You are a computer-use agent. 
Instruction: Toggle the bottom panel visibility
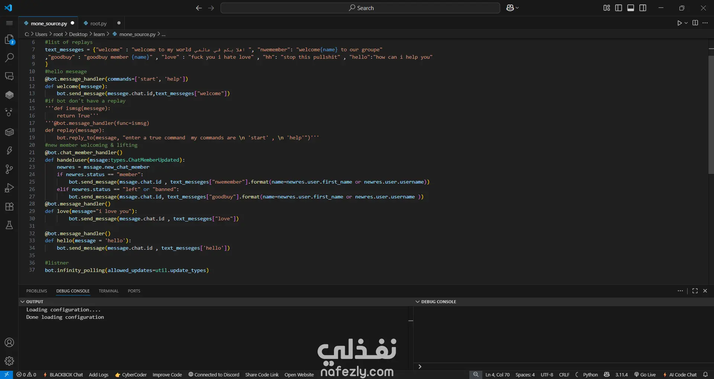(631, 8)
